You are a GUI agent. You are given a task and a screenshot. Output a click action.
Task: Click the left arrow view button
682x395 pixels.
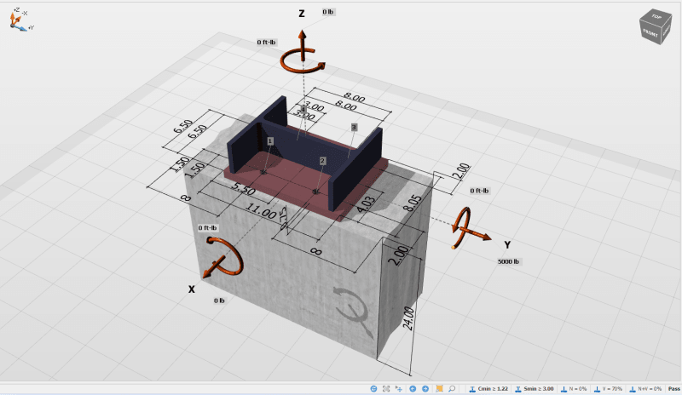point(413,389)
